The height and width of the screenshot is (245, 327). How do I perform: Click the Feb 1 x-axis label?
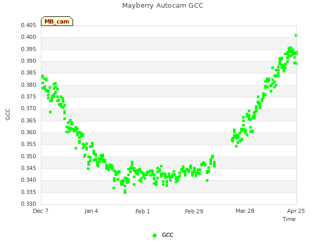point(143,211)
